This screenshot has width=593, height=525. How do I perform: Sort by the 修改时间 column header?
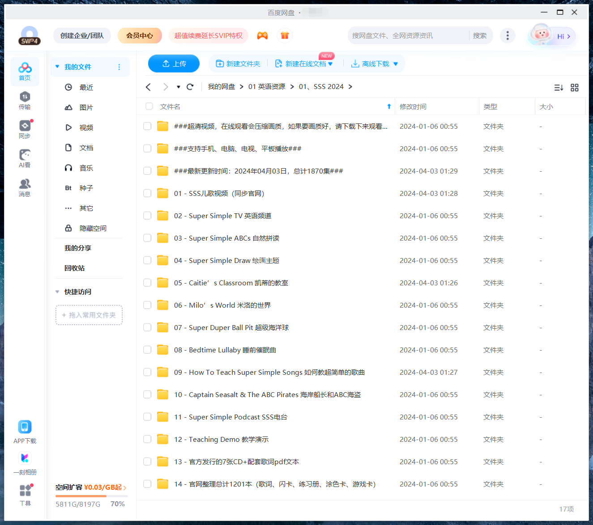(x=413, y=106)
